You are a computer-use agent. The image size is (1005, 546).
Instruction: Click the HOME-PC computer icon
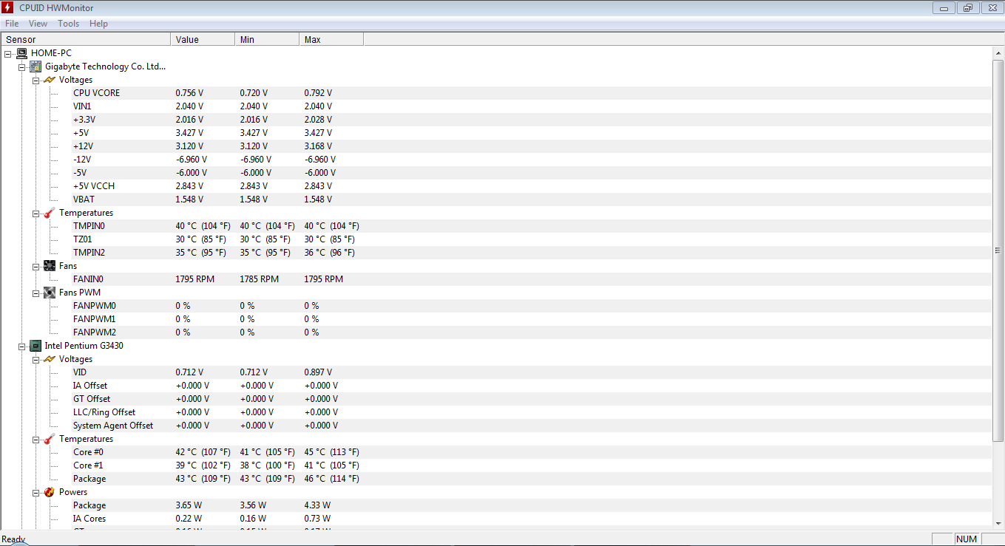pyautogui.click(x=21, y=53)
